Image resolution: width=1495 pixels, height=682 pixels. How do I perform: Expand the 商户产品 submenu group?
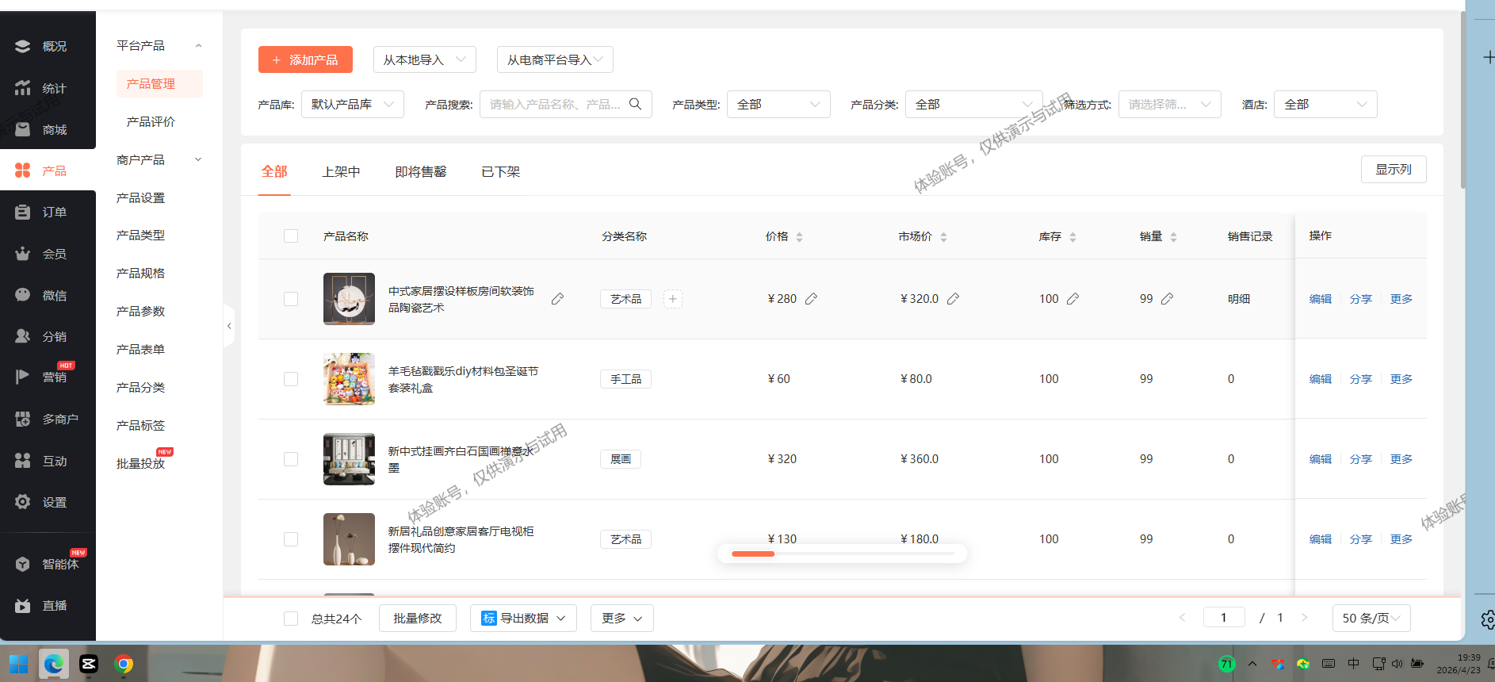point(159,159)
